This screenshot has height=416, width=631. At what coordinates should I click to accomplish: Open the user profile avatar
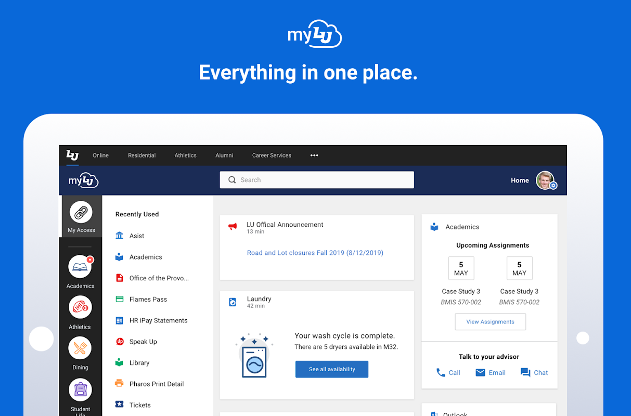click(545, 180)
